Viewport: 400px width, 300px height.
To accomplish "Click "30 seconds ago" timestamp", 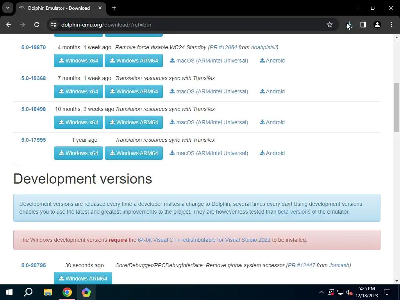I will (84, 266).
